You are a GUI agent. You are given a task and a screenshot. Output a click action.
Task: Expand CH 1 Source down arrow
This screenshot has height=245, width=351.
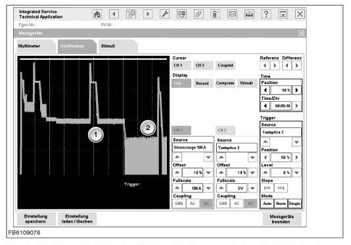click(208, 157)
